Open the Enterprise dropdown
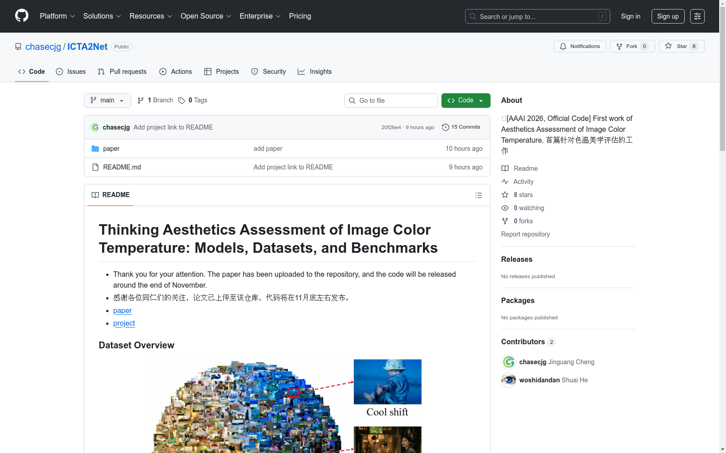Screen dimensions: 726x453 (260, 16)
